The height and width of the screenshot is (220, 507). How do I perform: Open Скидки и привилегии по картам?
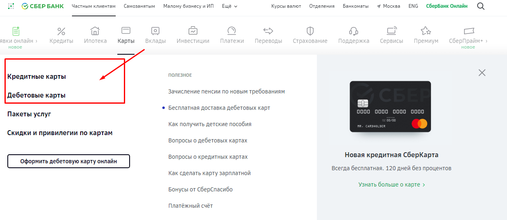pos(60,133)
